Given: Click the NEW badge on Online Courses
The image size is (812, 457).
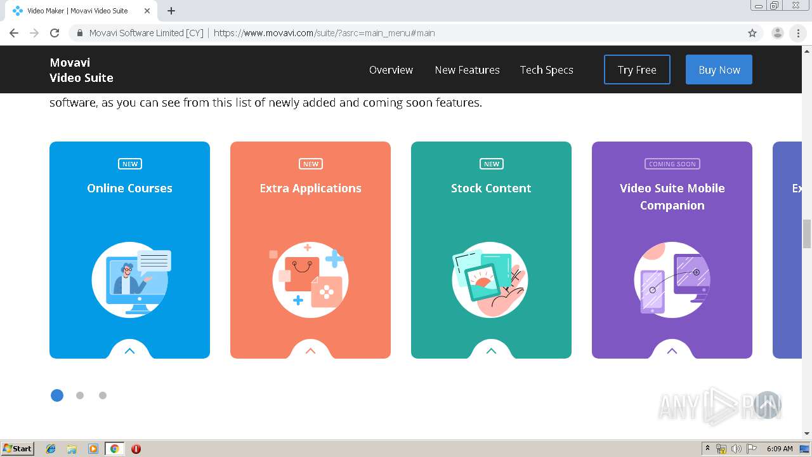Looking at the screenshot, I should coord(130,164).
